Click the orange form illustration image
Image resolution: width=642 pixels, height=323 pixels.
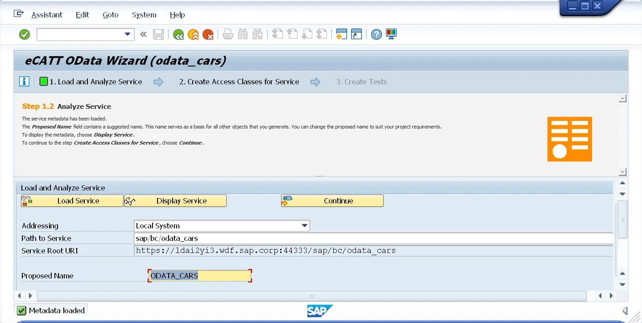[569, 139]
